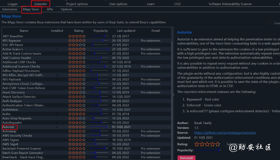Select the Extensions sub-tab
The height and width of the screenshot is (160, 280).
pyautogui.click(x=10, y=9)
